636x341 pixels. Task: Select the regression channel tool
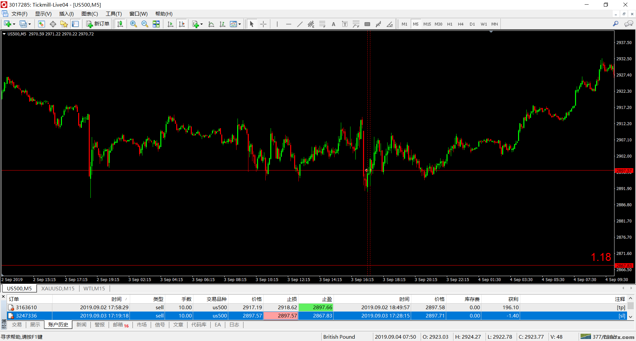click(379, 24)
